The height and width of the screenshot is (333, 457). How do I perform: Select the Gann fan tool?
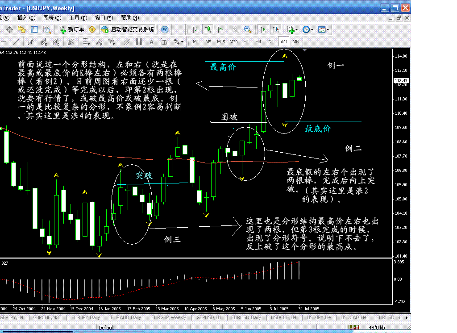click(71, 42)
